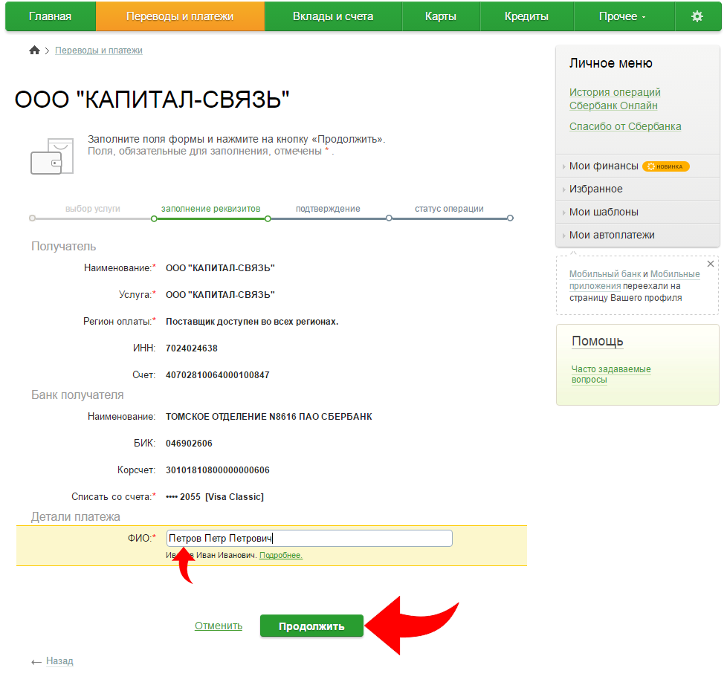Go to the Кредиты tab
Image resolution: width=727 pixels, height=685 pixels.
[527, 16]
